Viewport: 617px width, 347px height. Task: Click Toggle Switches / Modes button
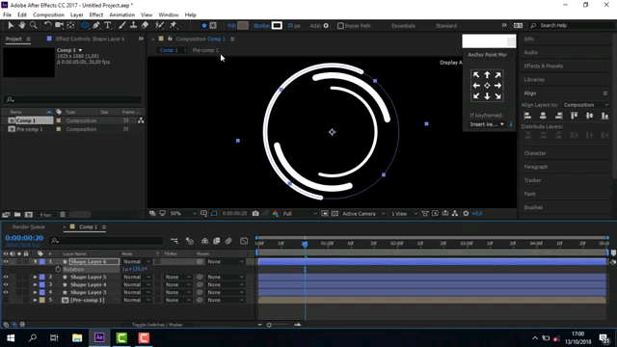[x=157, y=325]
